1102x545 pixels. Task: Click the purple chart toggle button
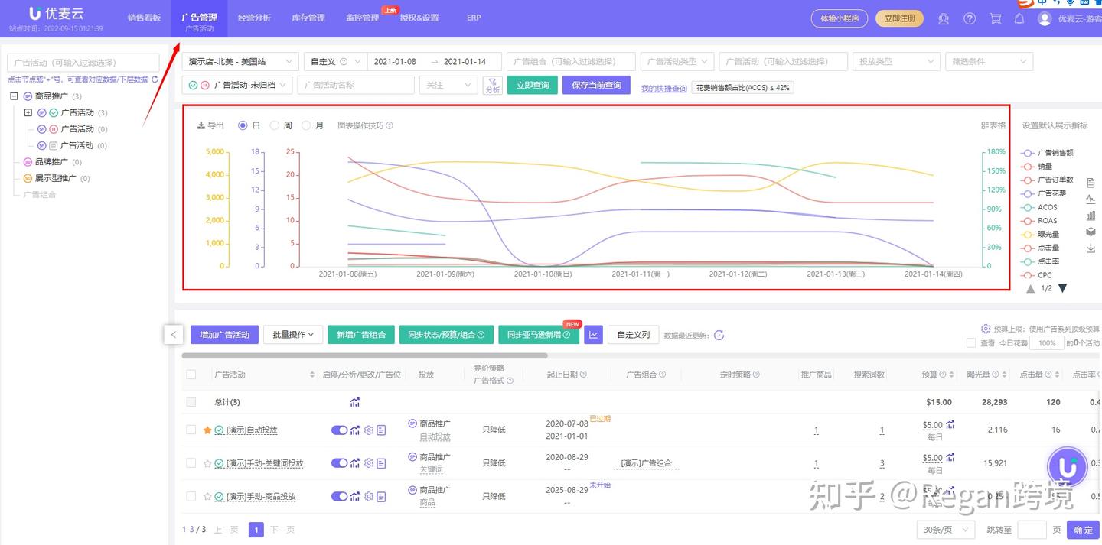point(593,334)
